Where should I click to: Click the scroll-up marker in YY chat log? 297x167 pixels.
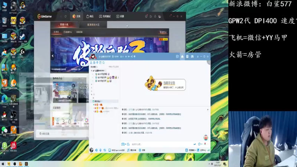208,109
